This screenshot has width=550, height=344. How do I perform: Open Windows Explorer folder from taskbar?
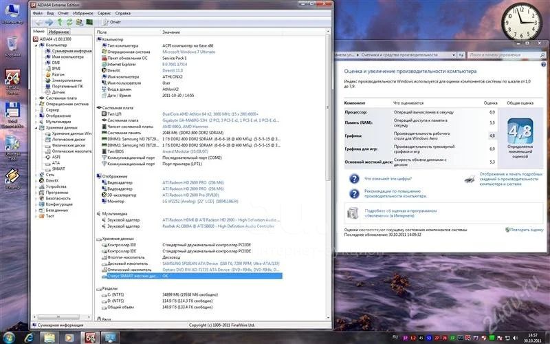(49, 338)
